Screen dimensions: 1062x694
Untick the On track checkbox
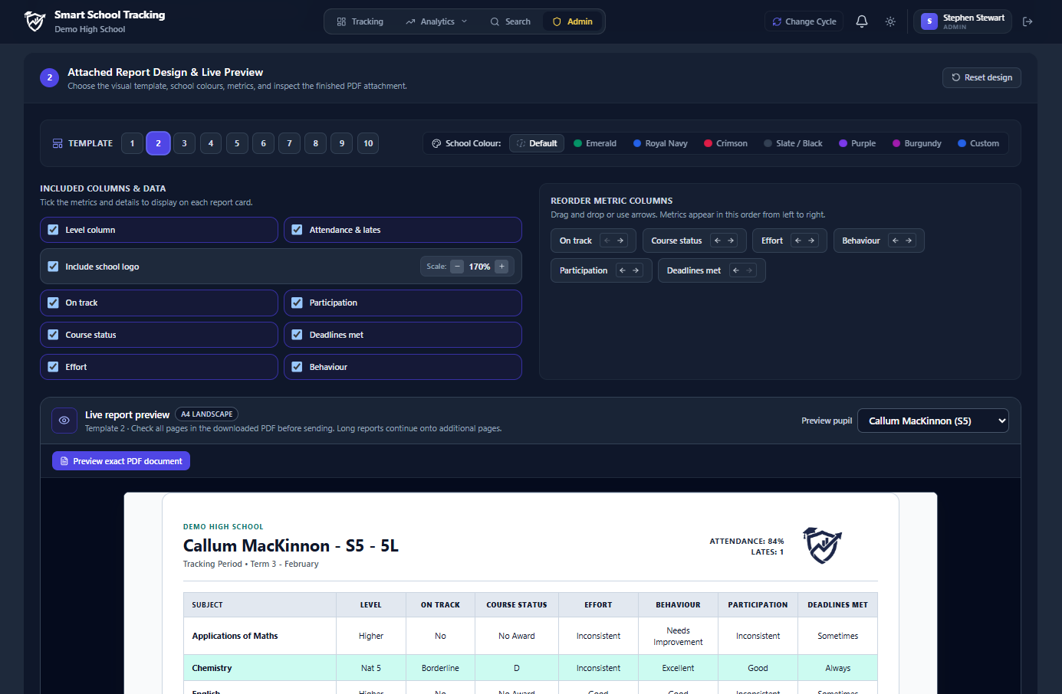(x=53, y=303)
